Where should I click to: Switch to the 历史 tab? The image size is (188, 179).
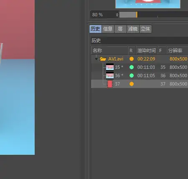point(95,29)
